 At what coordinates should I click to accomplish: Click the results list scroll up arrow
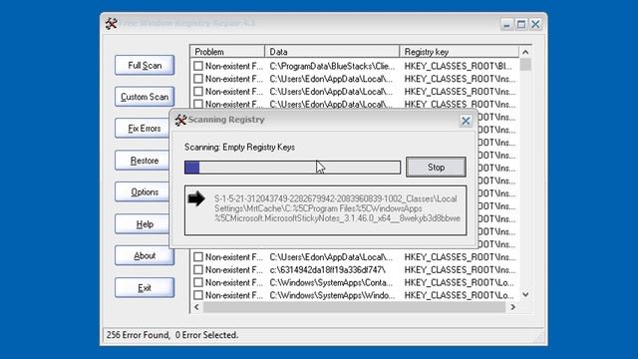525,52
